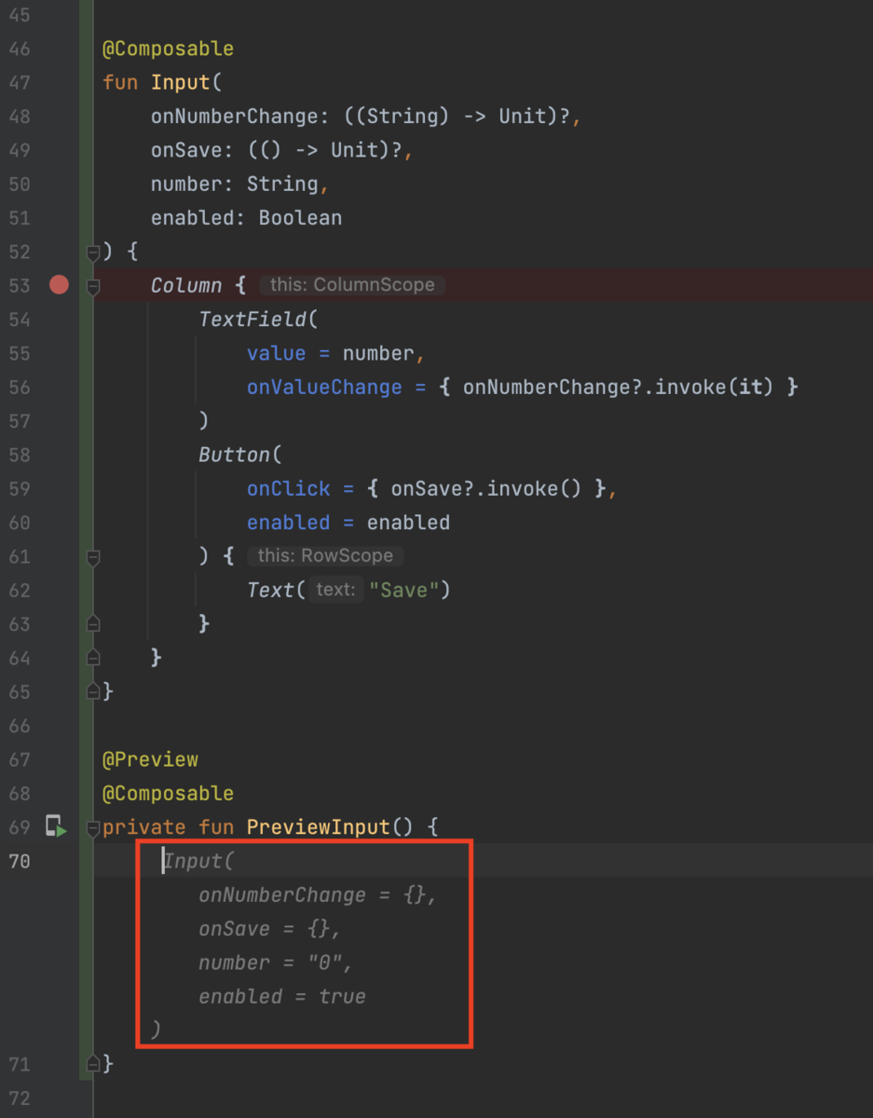Image resolution: width=873 pixels, height=1118 pixels.
Task: Click the 'Column' call on line 53
Action: [x=186, y=285]
